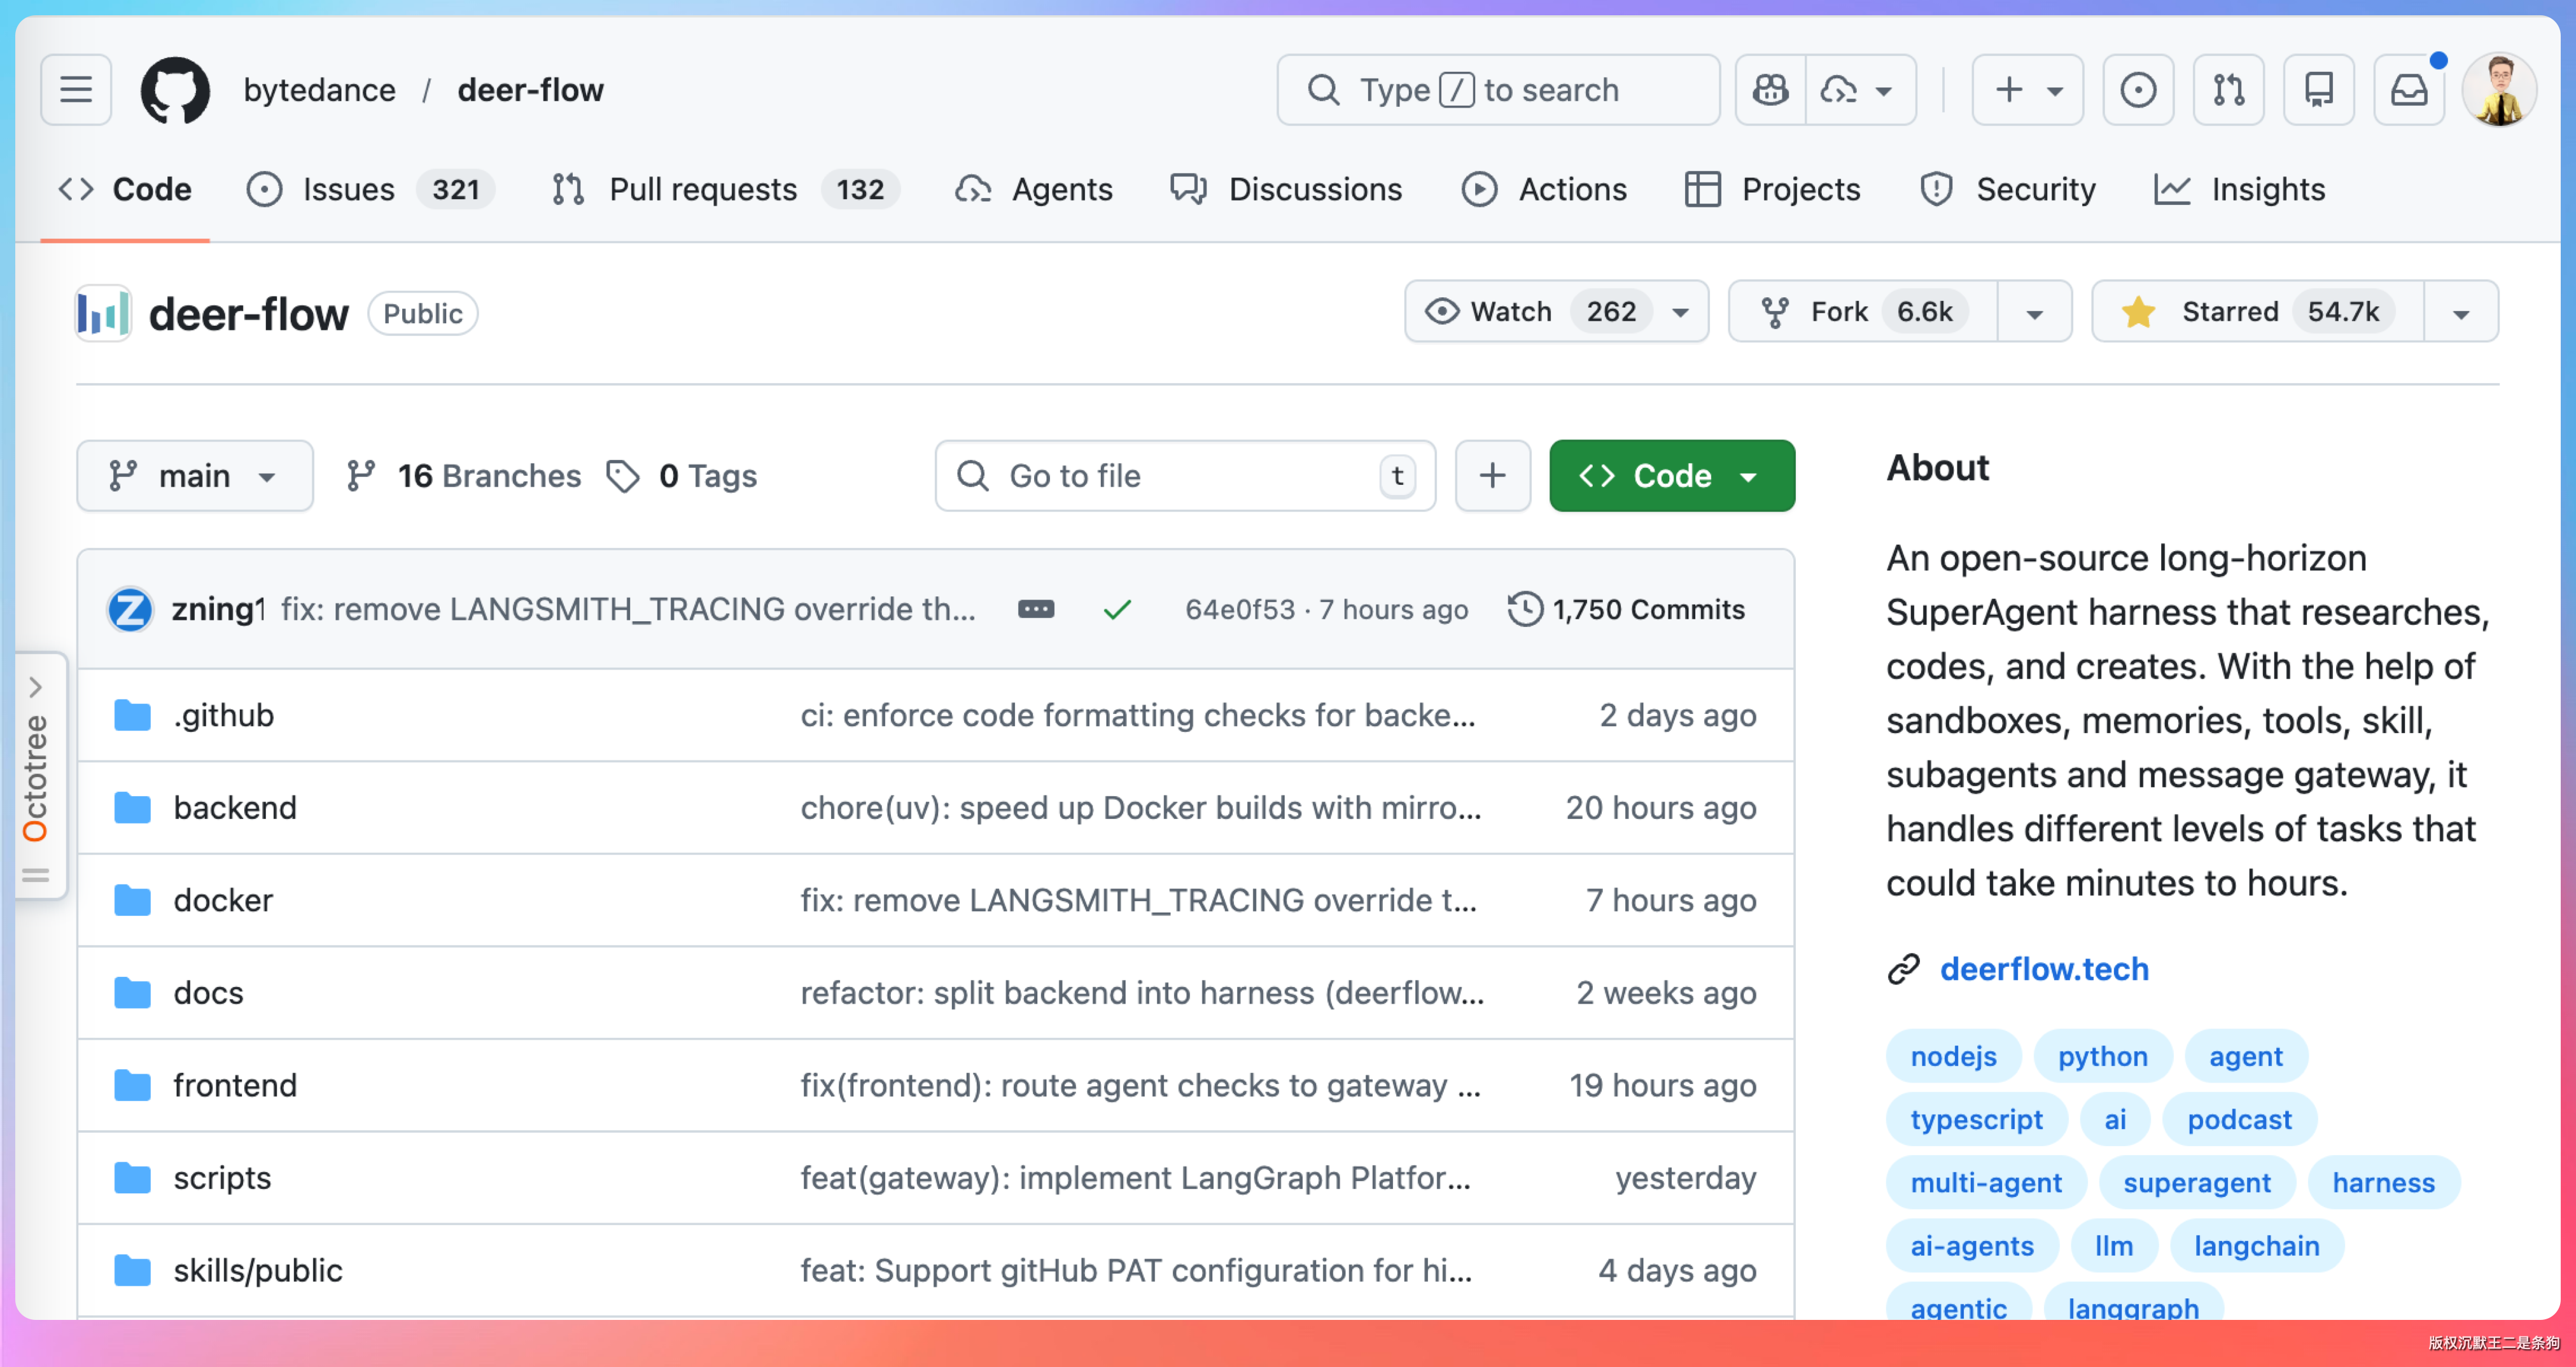Screen dimensions: 2576x1367
Task: Open pull requests icon in header
Action: (2228, 90)
